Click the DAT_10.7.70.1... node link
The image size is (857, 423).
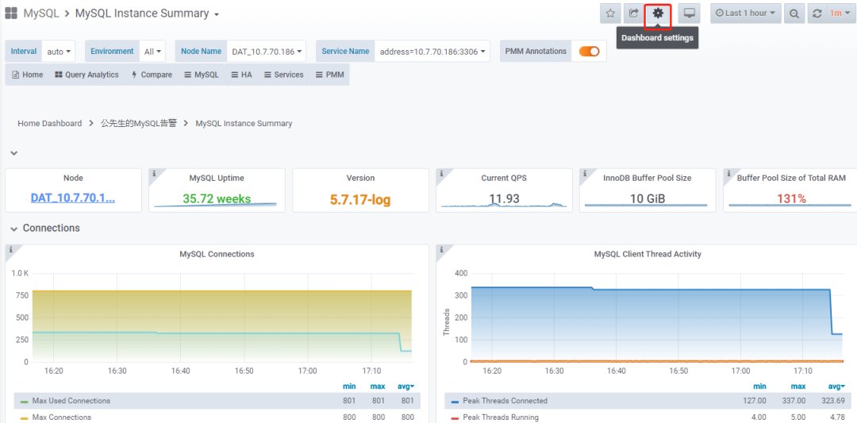tap(73, 198)
